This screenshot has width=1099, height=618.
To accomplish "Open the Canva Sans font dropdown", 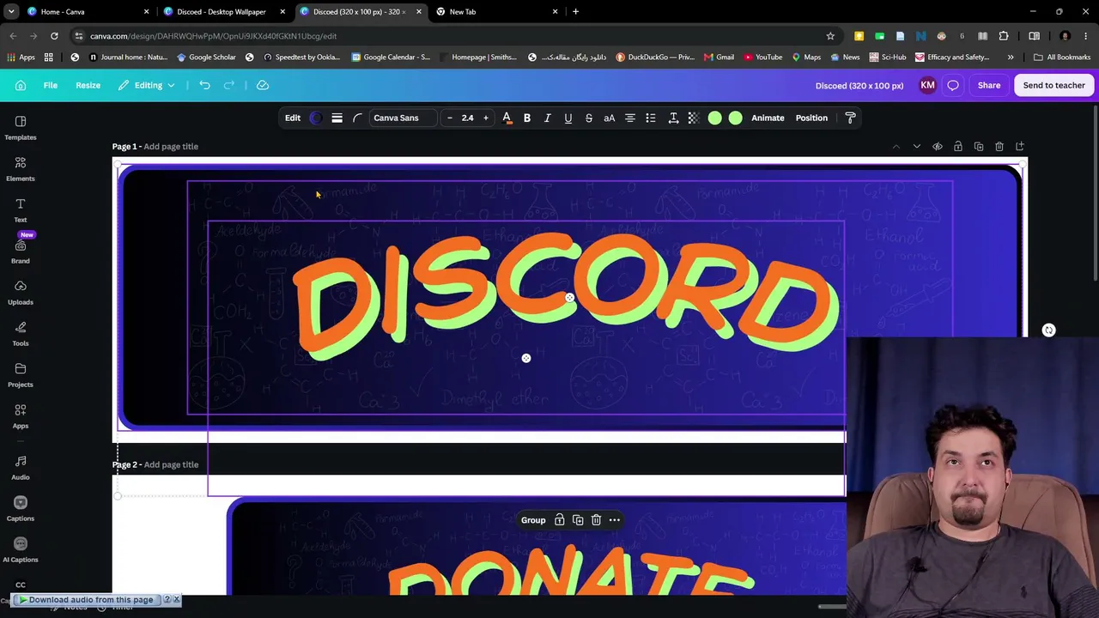I will tap(404, 118).
